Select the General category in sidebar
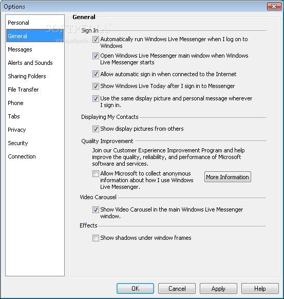284x299 pixels. (x=34, y=36)
